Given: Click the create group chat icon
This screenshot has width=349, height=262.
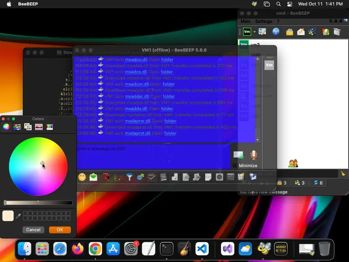Looking at the screenshot, I should pyautogui.click(x=312, y=32).
